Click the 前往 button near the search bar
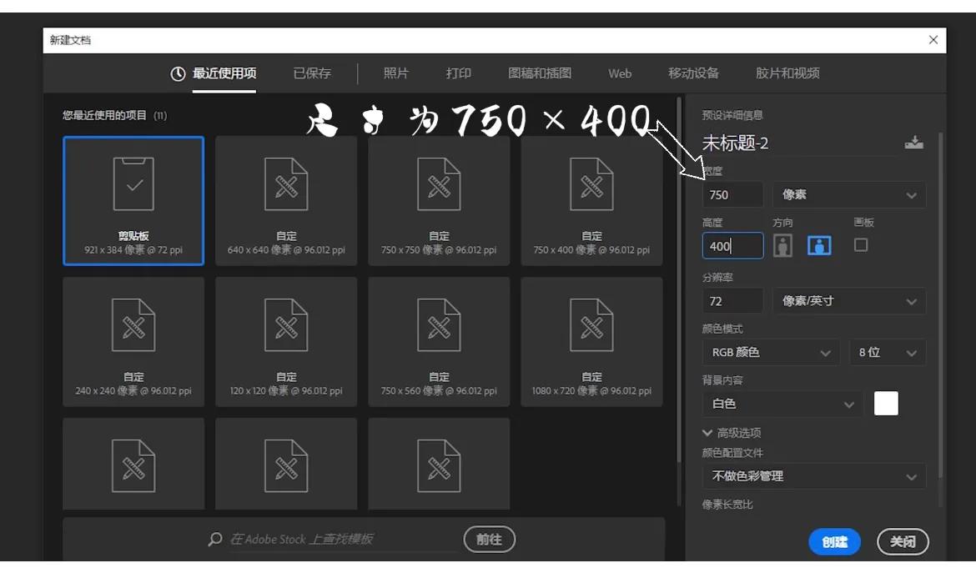Viewport: 976px width, 573px height. point(489,539)
